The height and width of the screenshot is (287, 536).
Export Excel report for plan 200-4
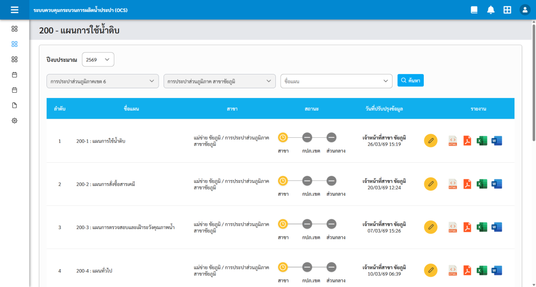click(x=482, y=271)
